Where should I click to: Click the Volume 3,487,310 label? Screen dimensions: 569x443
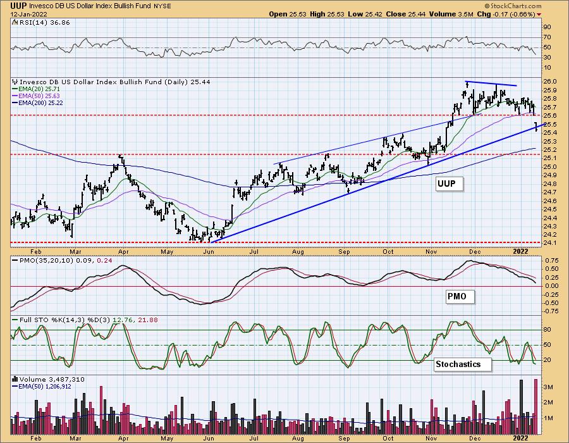coord(52,380)
